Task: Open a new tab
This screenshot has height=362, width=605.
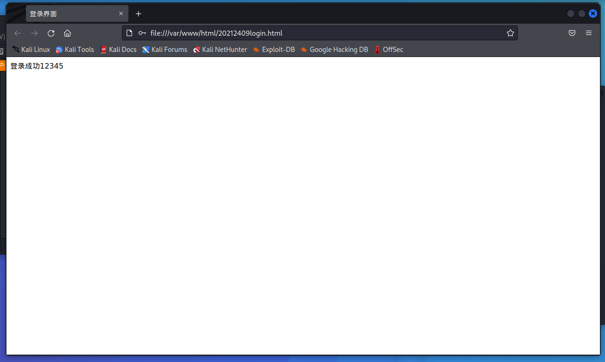Action: [x=138, y=14]
